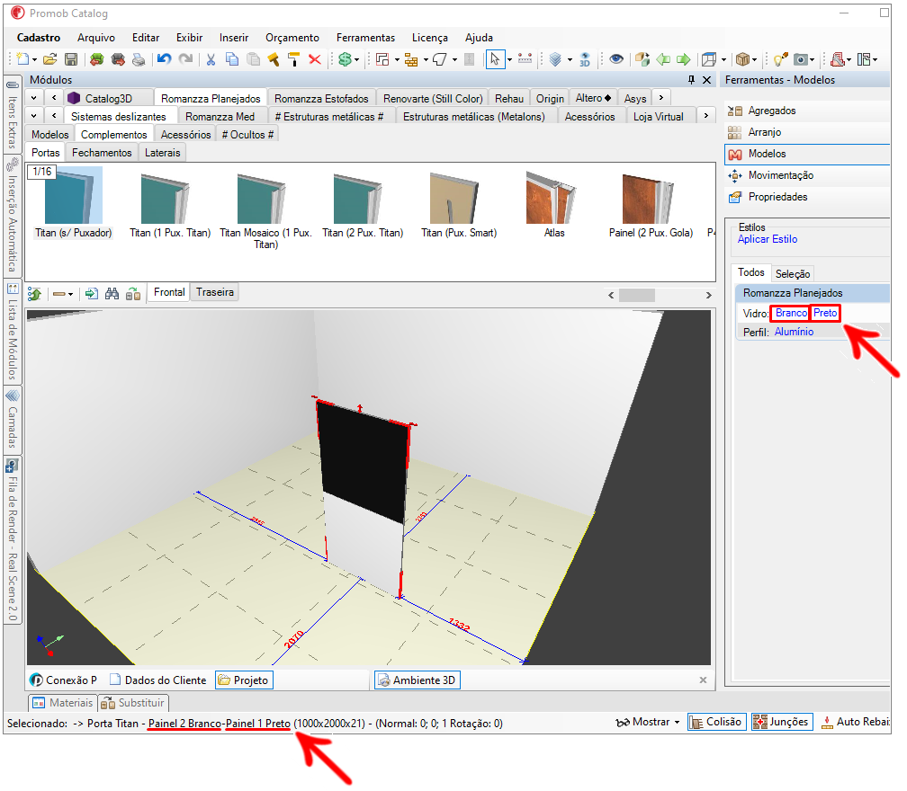Select the Titan (Pux. Smart) door thumbnail
Image resolution: width=907 pixels, height=791 pixels.
click(458, 206)
